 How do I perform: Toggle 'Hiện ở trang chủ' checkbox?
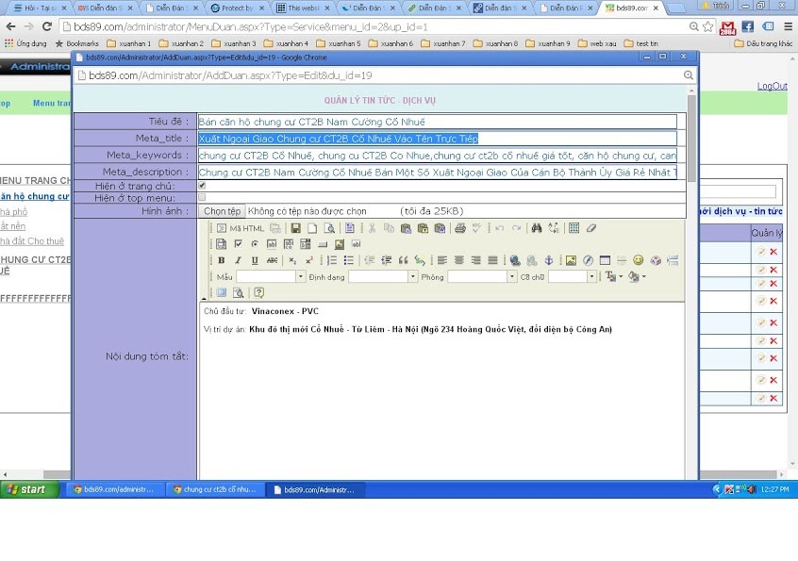tap(202, 186)
